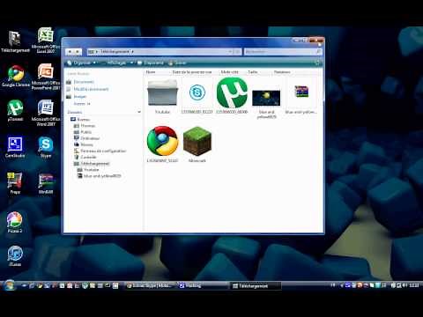423x317 pixels.
Task: Open the Téléchargement shortcut on the desktop
Action: 15,41
